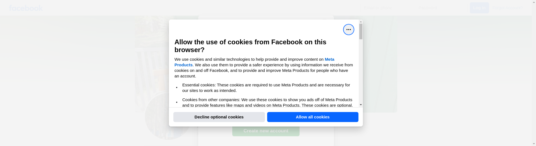
Task: Open the Forgot Account? link
Action: tap(507, 8)
